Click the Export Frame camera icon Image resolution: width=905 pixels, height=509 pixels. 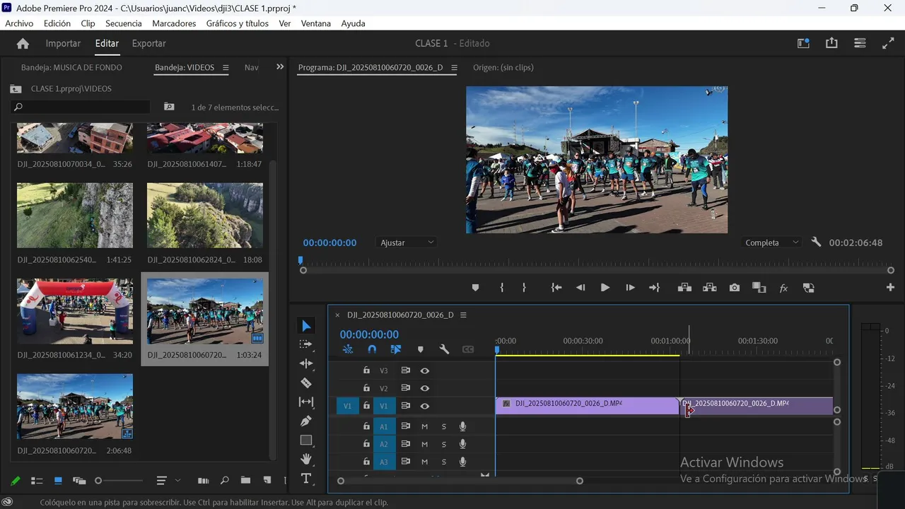coord(735,288)
